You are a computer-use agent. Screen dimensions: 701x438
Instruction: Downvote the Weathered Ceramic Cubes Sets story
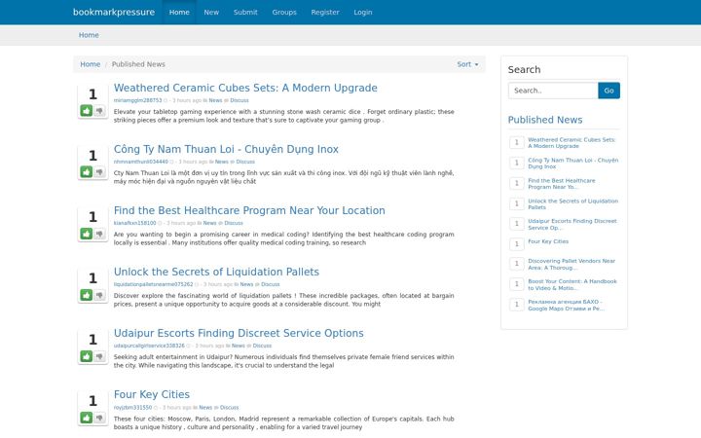pyautogui.click(x=99, y=110)
